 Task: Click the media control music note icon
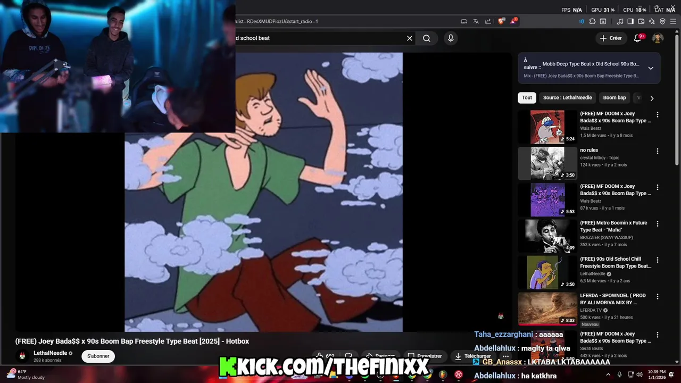pyautogui.click(x=620, y=21)
